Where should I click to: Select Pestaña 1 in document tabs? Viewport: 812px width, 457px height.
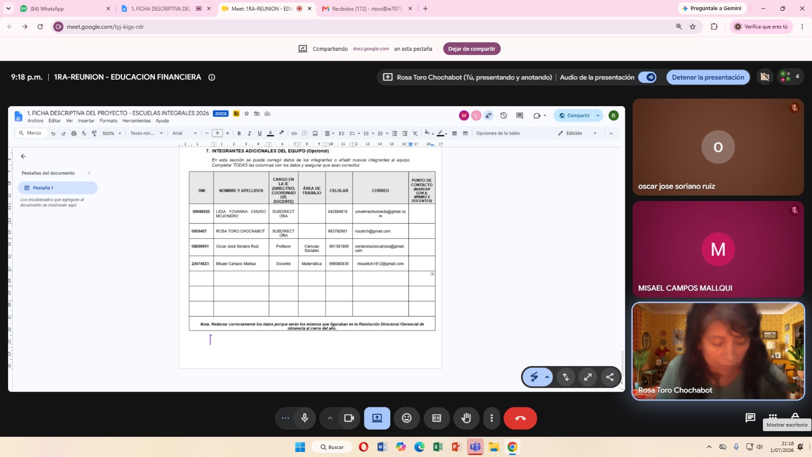(57, 188)
